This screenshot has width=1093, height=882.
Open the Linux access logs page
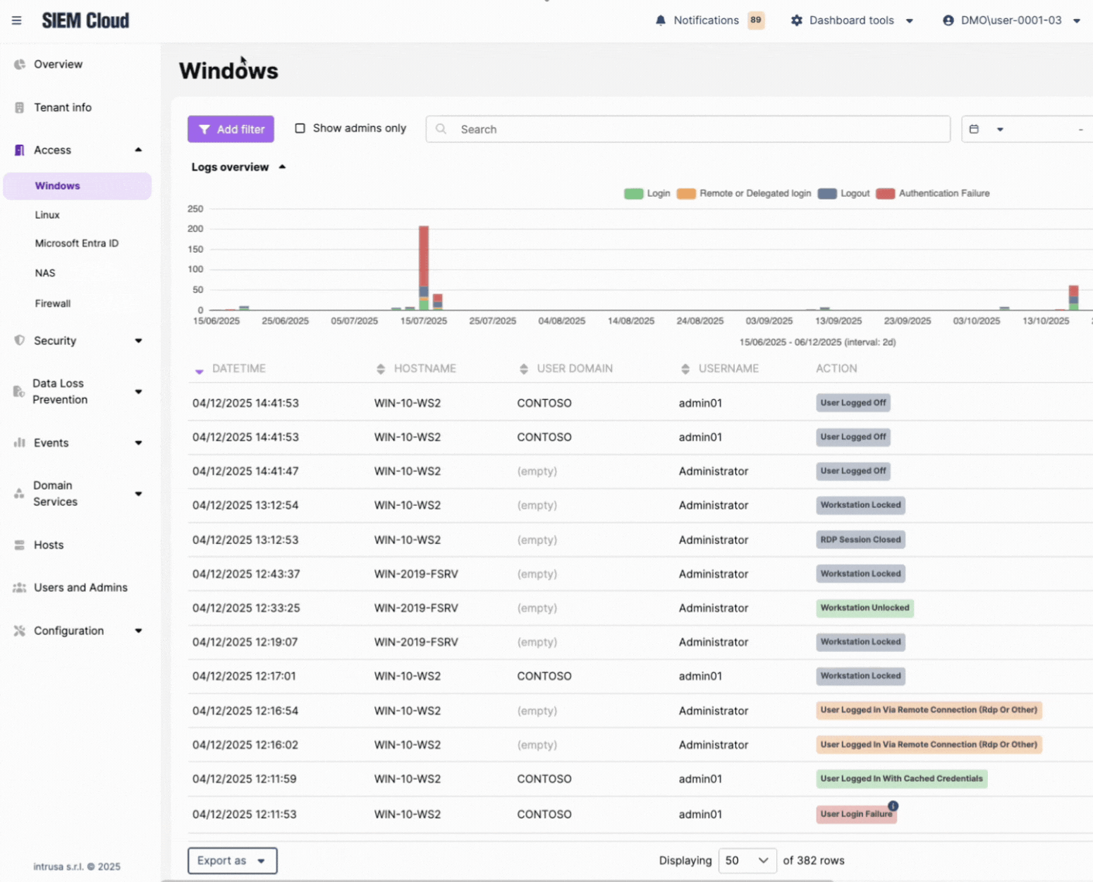(47, 215)
